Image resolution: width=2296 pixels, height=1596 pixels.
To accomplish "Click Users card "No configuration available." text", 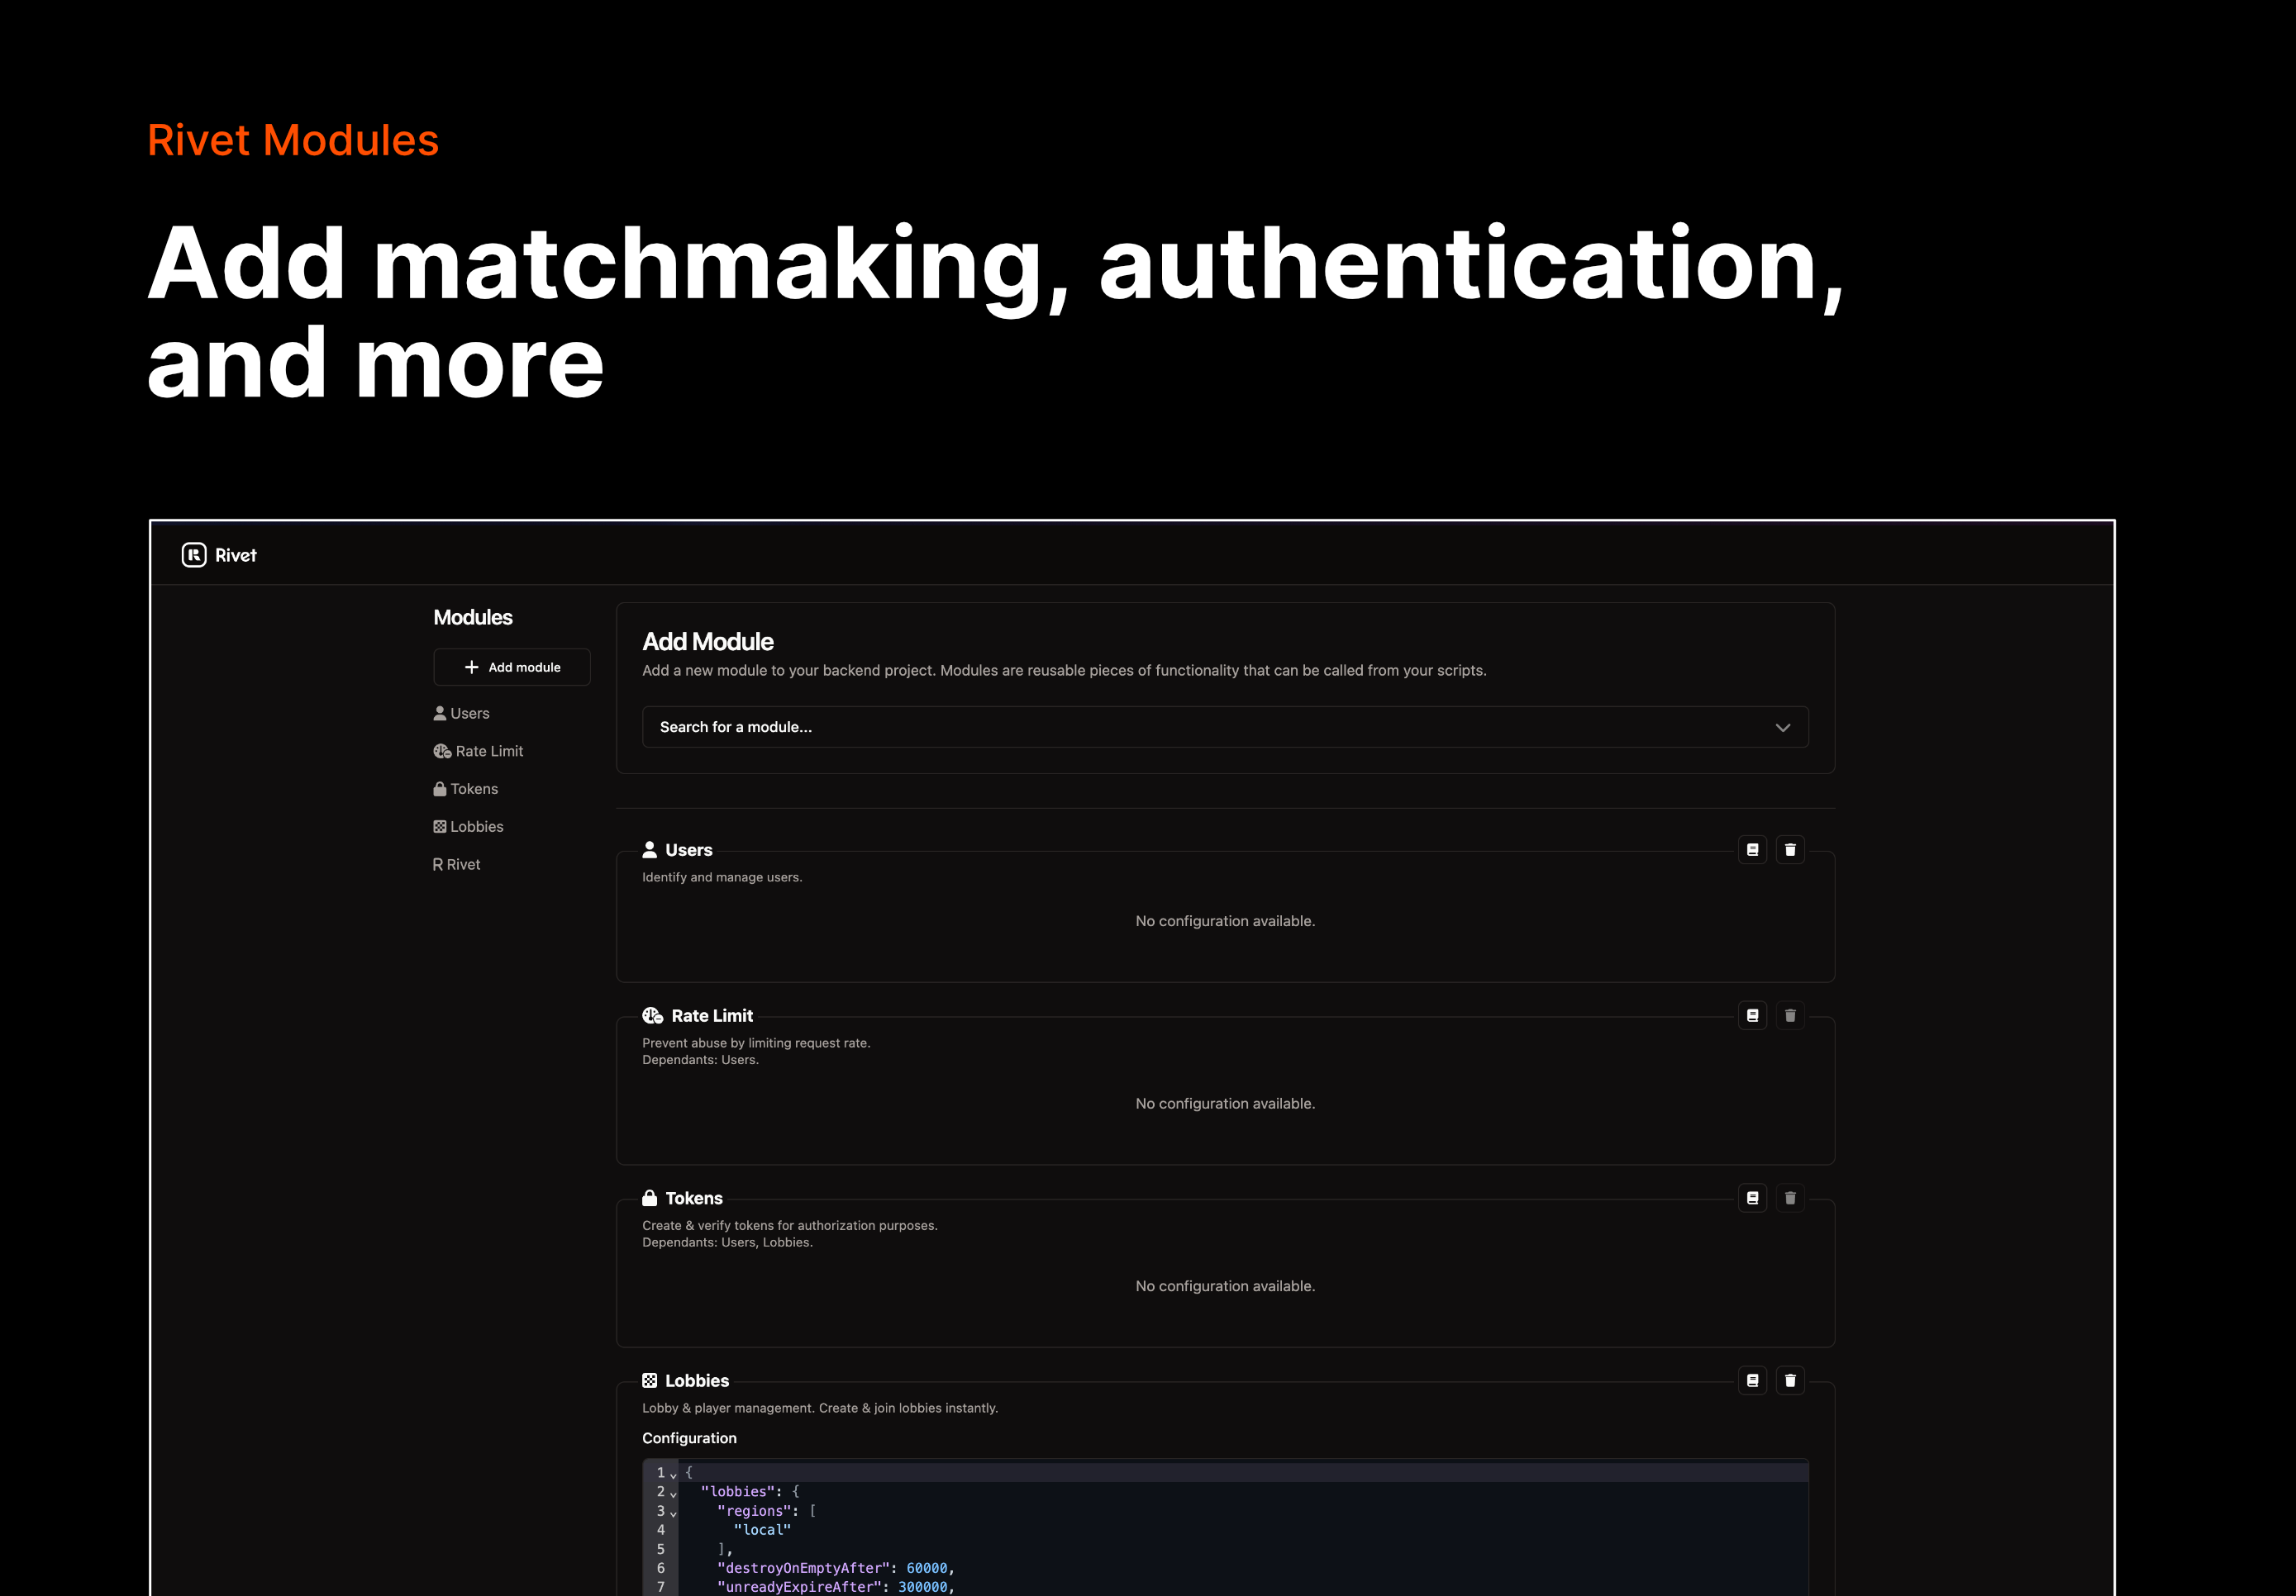I will (x=1225, y=921).
